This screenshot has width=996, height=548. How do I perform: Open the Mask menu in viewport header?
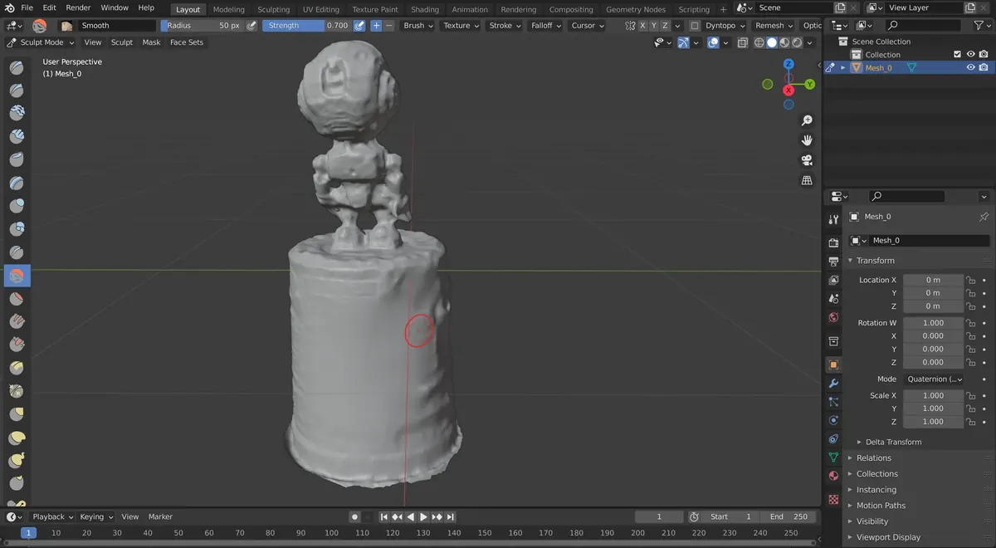[151, 42]
